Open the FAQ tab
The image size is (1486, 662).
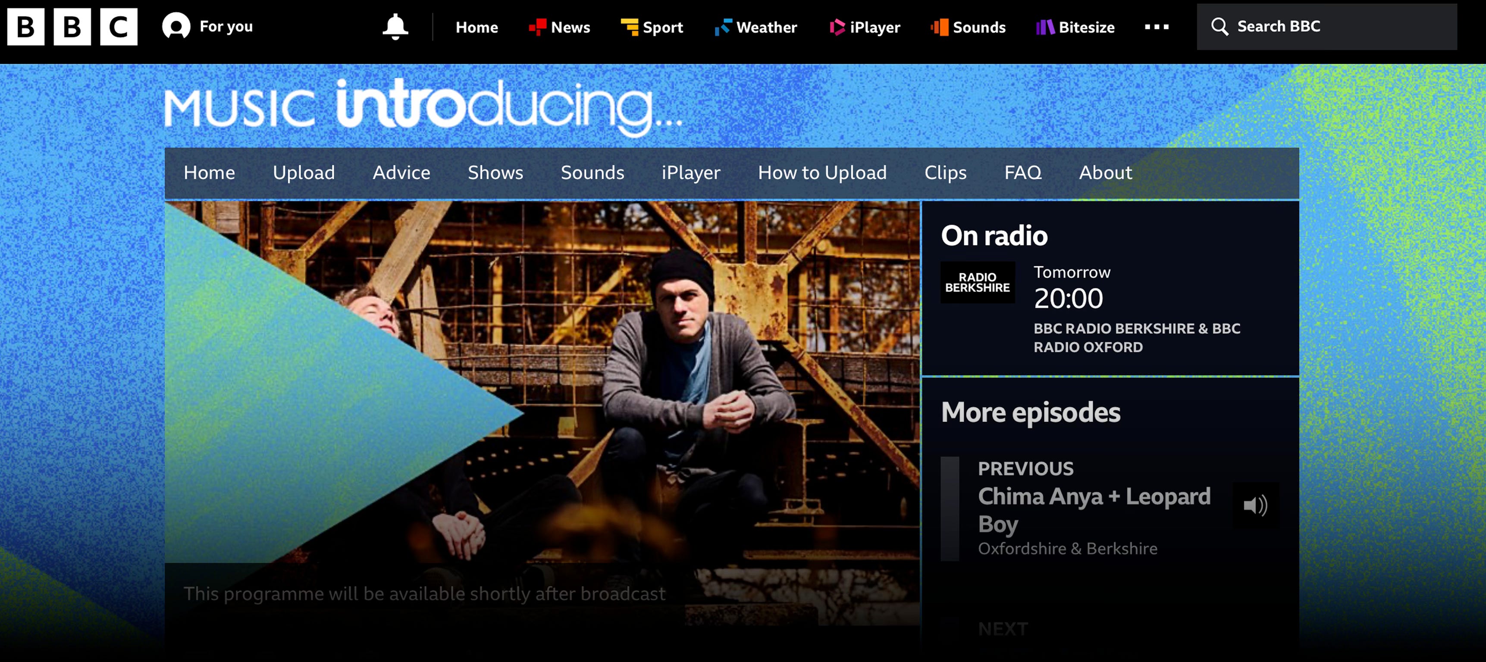click(x=1023, y=172)
